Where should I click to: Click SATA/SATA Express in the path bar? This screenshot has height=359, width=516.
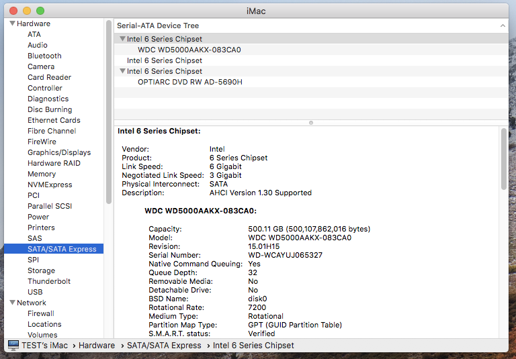164,345
